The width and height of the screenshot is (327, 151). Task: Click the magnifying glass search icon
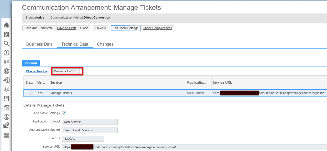tap(7, 43)
